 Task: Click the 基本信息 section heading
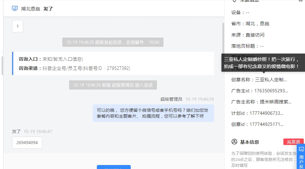(x=249, y=142)
